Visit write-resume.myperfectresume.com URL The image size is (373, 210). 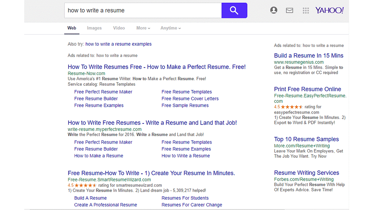point(104,129)
